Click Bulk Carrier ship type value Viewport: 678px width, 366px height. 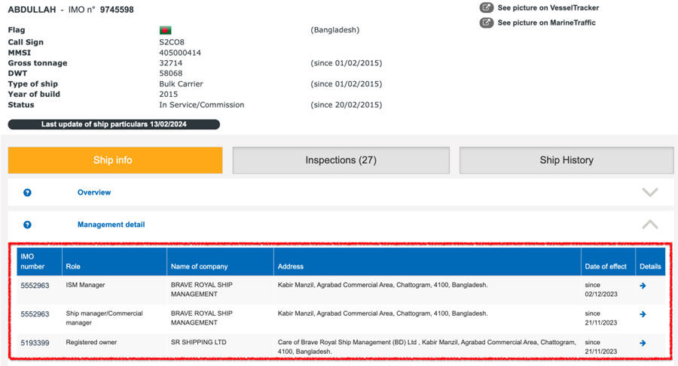coord(181,83)
